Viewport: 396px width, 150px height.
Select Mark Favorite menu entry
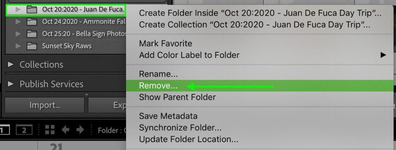click(260, 44)
